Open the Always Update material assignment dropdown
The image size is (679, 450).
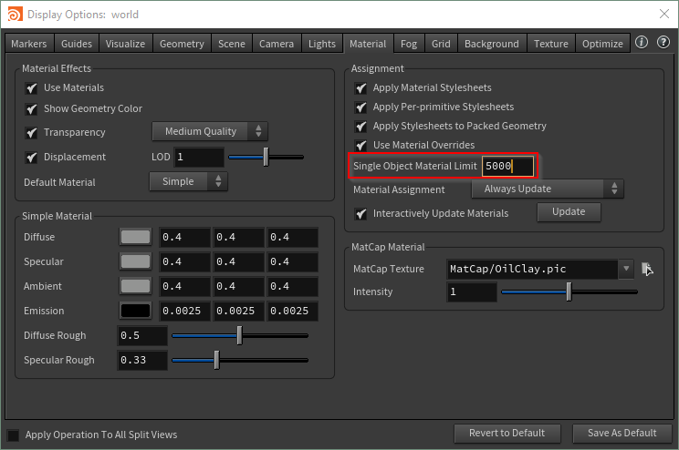point(547,189)
